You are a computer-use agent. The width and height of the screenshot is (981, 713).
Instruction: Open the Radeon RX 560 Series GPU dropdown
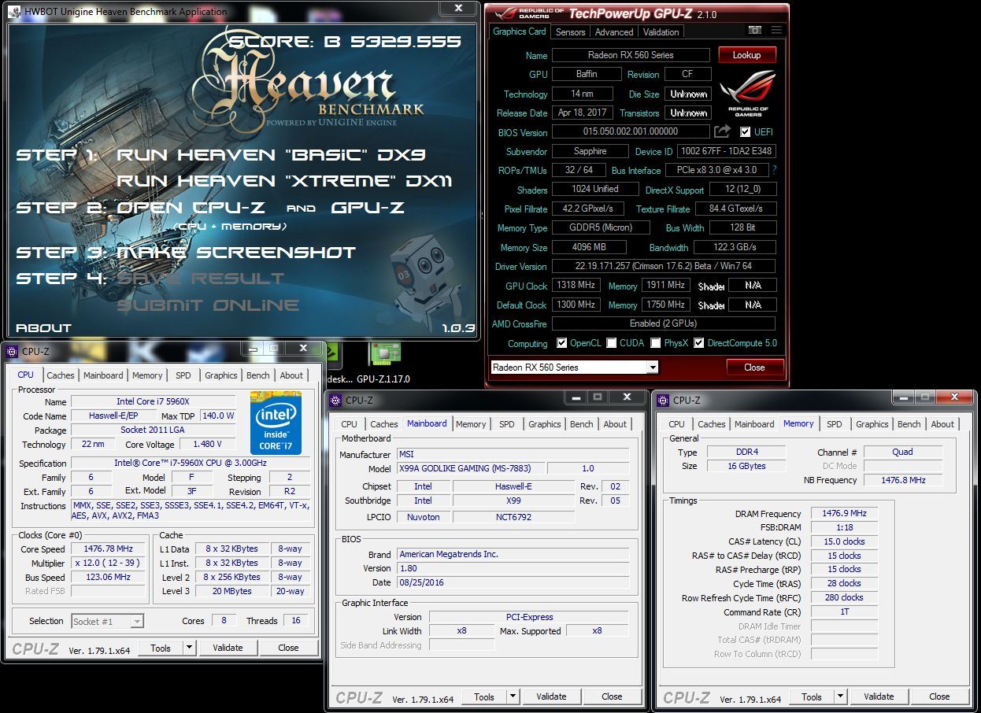574,368
